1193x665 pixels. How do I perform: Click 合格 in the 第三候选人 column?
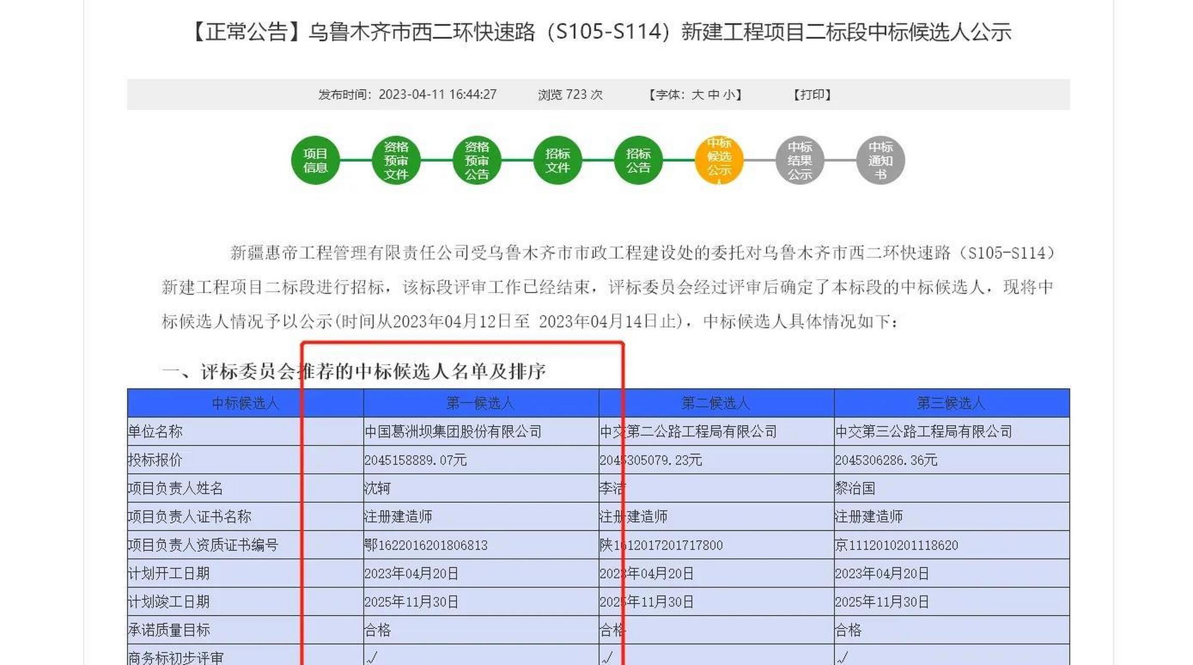pyautogui.click(x=848, y=630)
